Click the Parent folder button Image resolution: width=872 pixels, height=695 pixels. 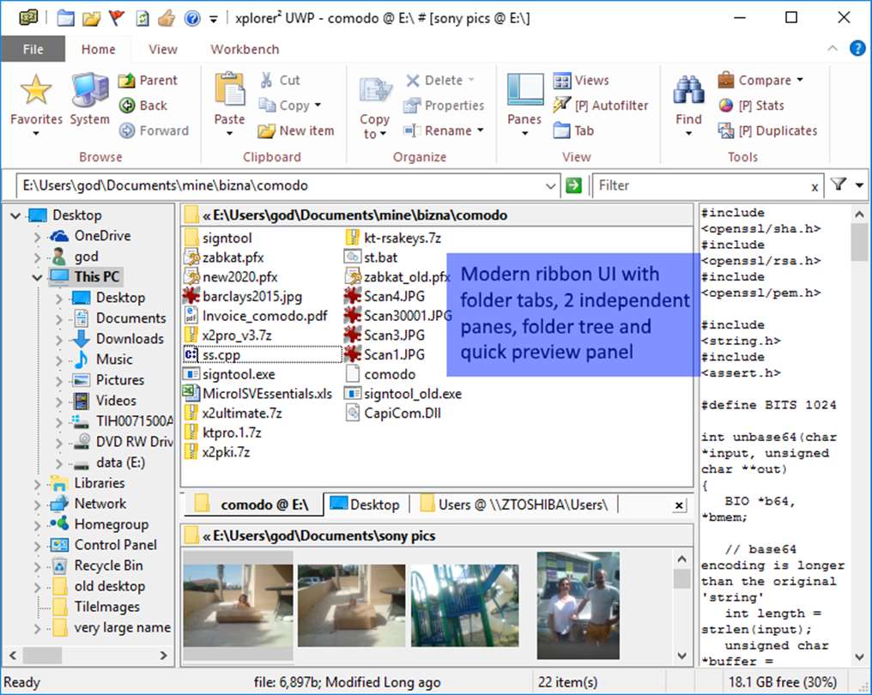(148, 80)
